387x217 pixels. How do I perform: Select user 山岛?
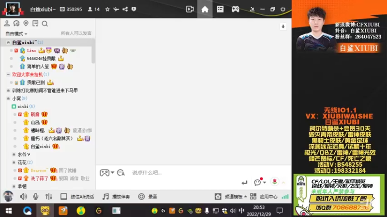(35, 122)
